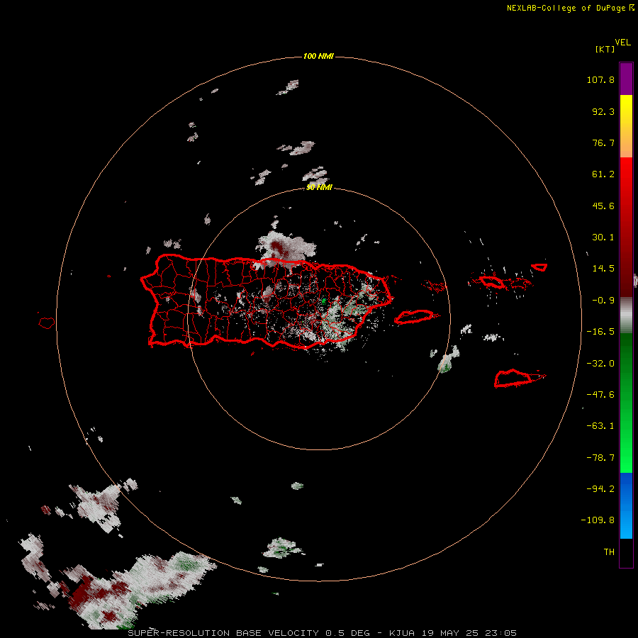The image size is (638, 638).
Task: Click the 14.5 legend value
Action: coord(603,269)
